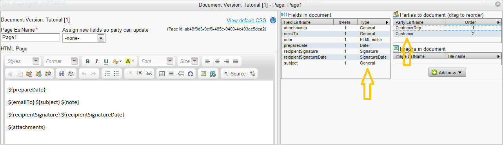Screen dimensions: 503x145
Task: Select the note field row
Action: tap(336, 40)
